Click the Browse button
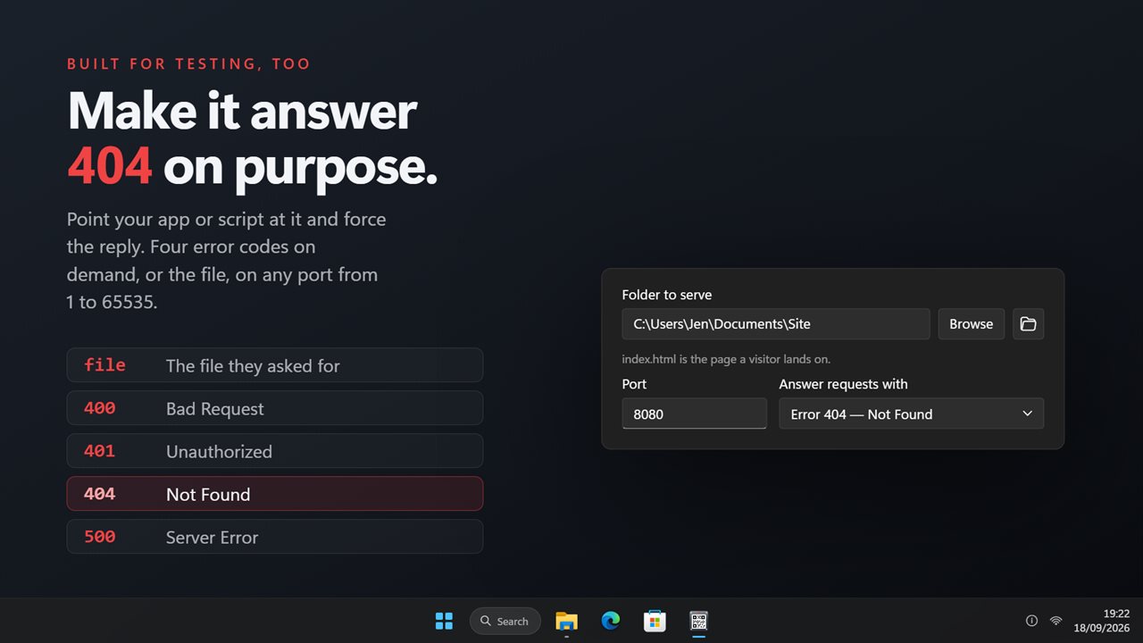The image size is (1143, 643). click(971, 324)
